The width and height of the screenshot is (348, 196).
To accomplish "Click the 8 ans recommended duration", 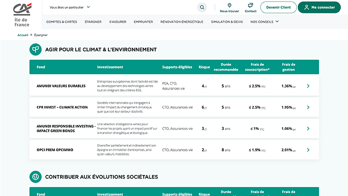I will click(226, 150).
